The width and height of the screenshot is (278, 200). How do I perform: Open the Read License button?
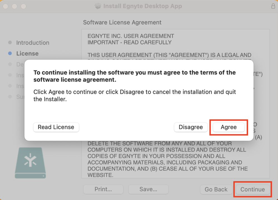click(56, 127)
